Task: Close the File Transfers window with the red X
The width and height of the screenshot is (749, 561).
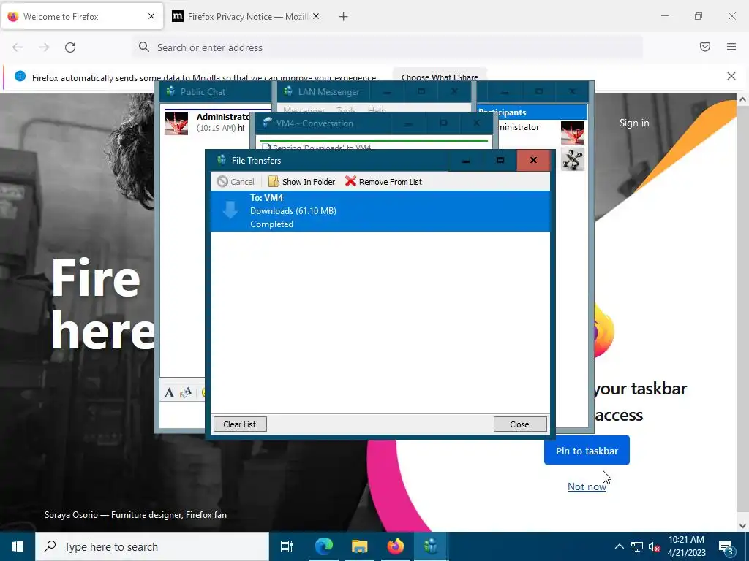Action: pyautogui.click(x=533, y=160)
